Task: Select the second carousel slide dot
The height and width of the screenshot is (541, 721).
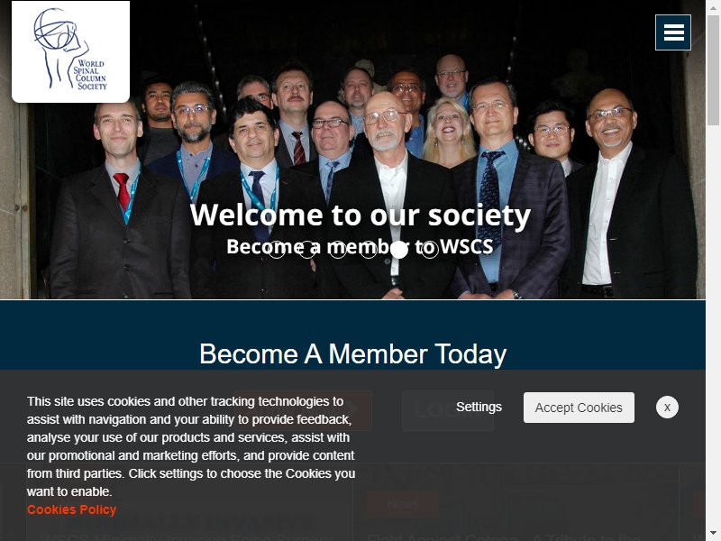Action: tap(307, 250)
